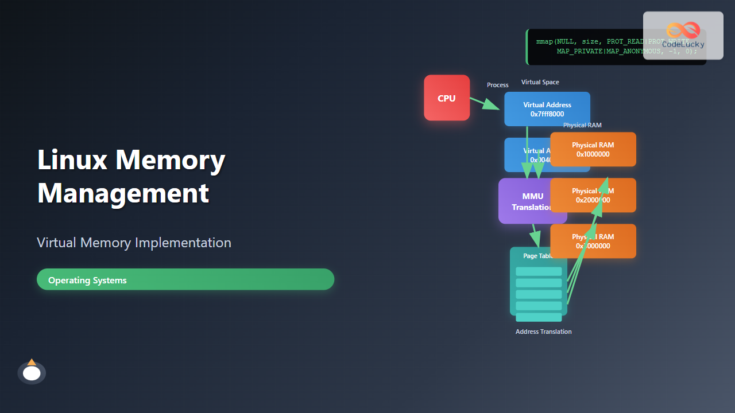Select the Linux Memory Management title
The height and width of the screenshot is (413, 735).
131,176
